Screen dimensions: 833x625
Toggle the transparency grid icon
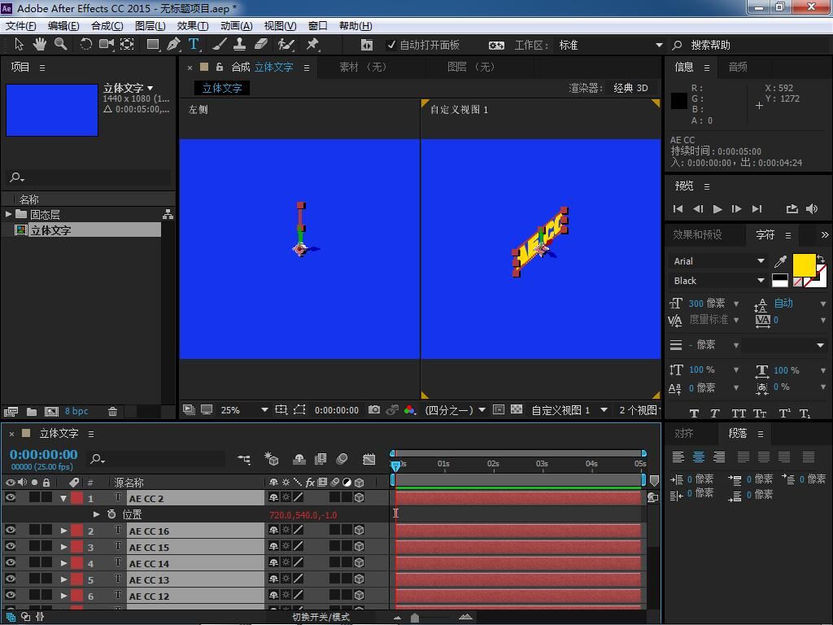pyautogui.click(x=517, y=410)
